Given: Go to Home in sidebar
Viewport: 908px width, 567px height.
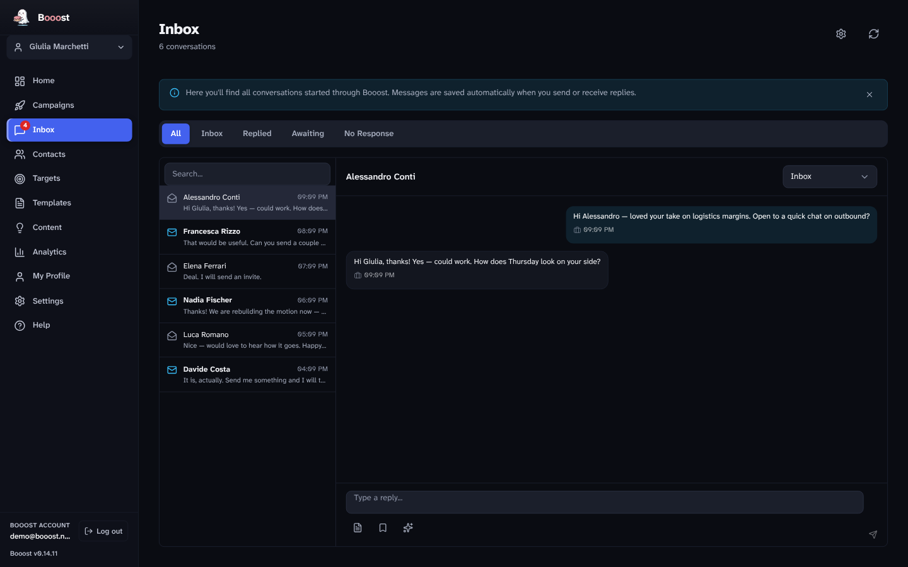Looking at the screenshot, I should coord(69,81).
